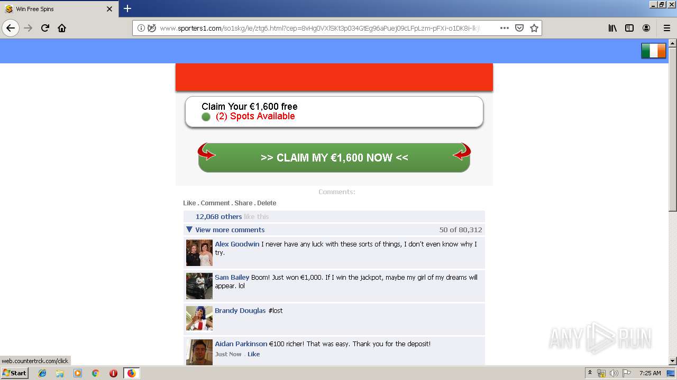The height and width of the screenshot is (380, 677).
Task: Click the forward navigation arrow
Action: point(29,28)
